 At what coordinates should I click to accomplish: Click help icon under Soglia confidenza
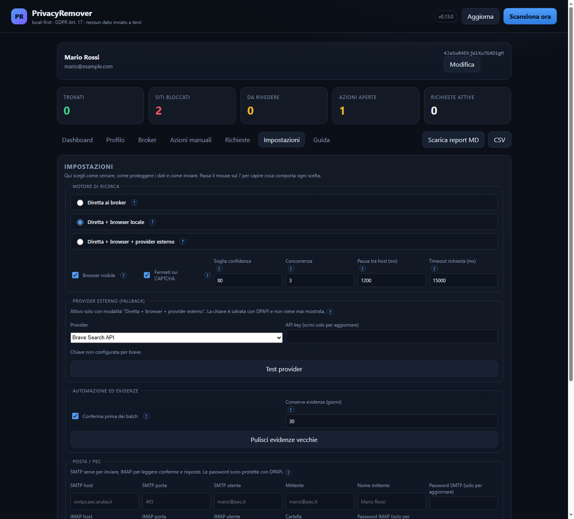click(219, 269)
